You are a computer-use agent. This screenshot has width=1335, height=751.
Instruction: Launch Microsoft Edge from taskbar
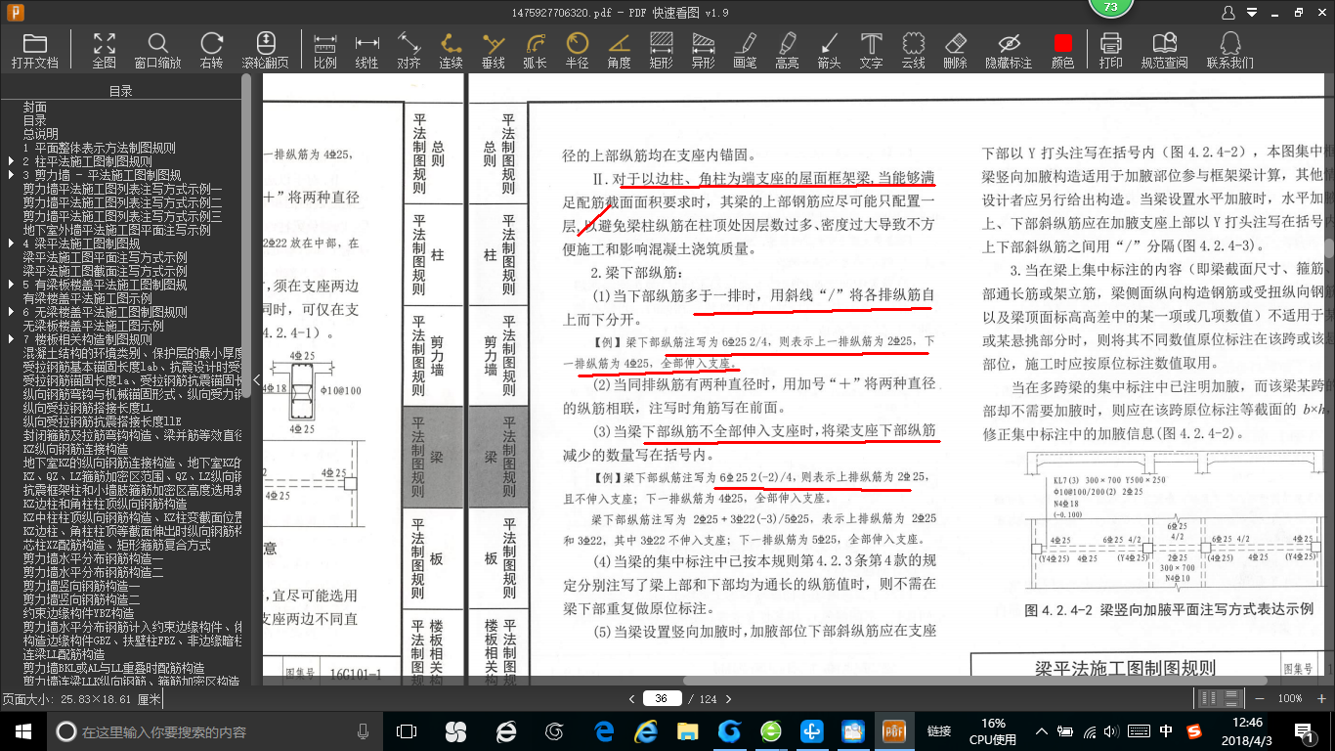click(604, 731)
